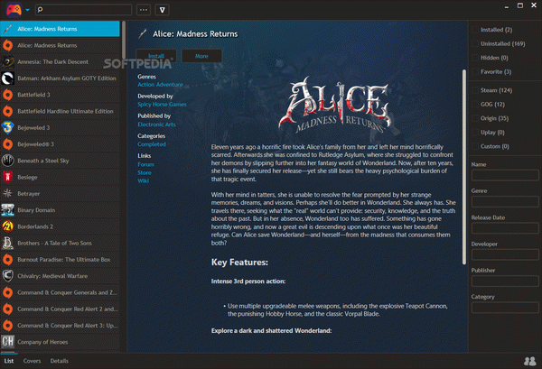Click the Bejeweled® 3 Origin icon
Image resolution: width=542 pixels, height=369 pixels.
coord(7,144)
